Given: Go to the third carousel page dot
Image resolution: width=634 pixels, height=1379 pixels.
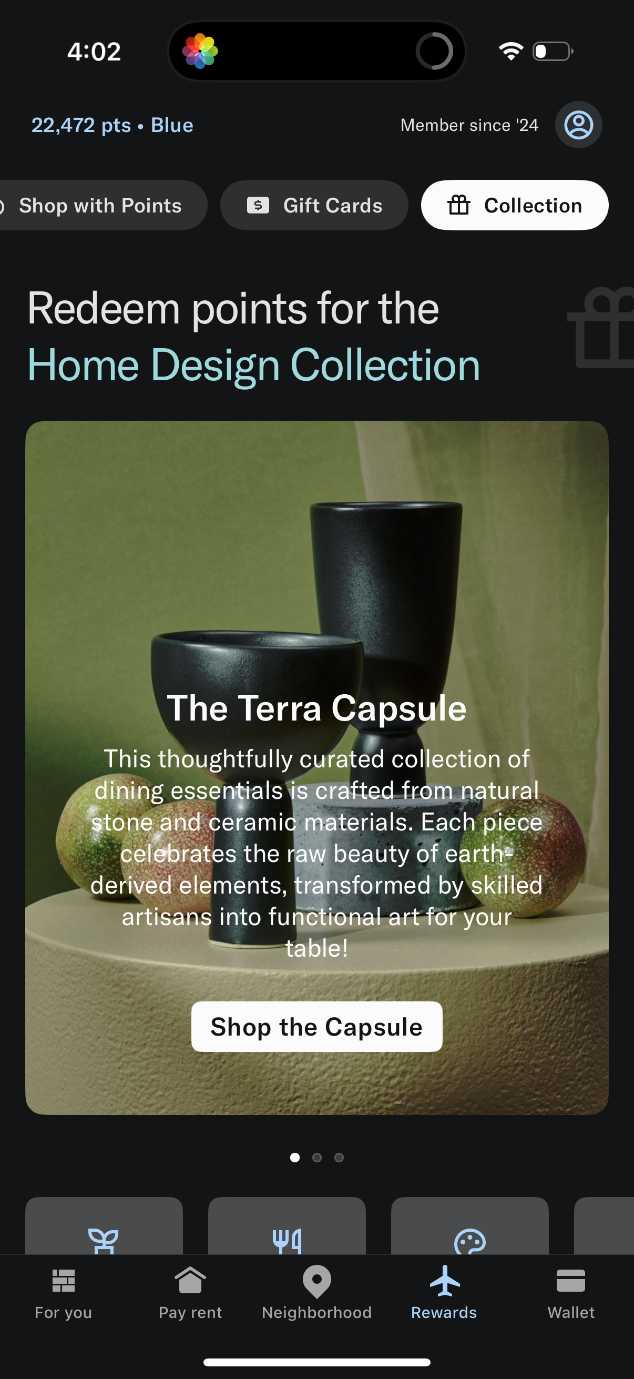Looking at the screenshot, I should coord(339,1158).
